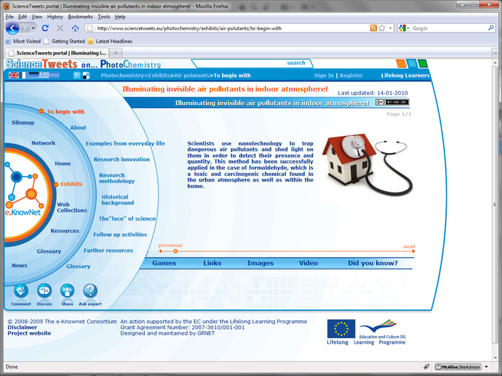Open the Google search engine chooser
This screenshot has width=502, height=376.
click(x=403, y=28)
